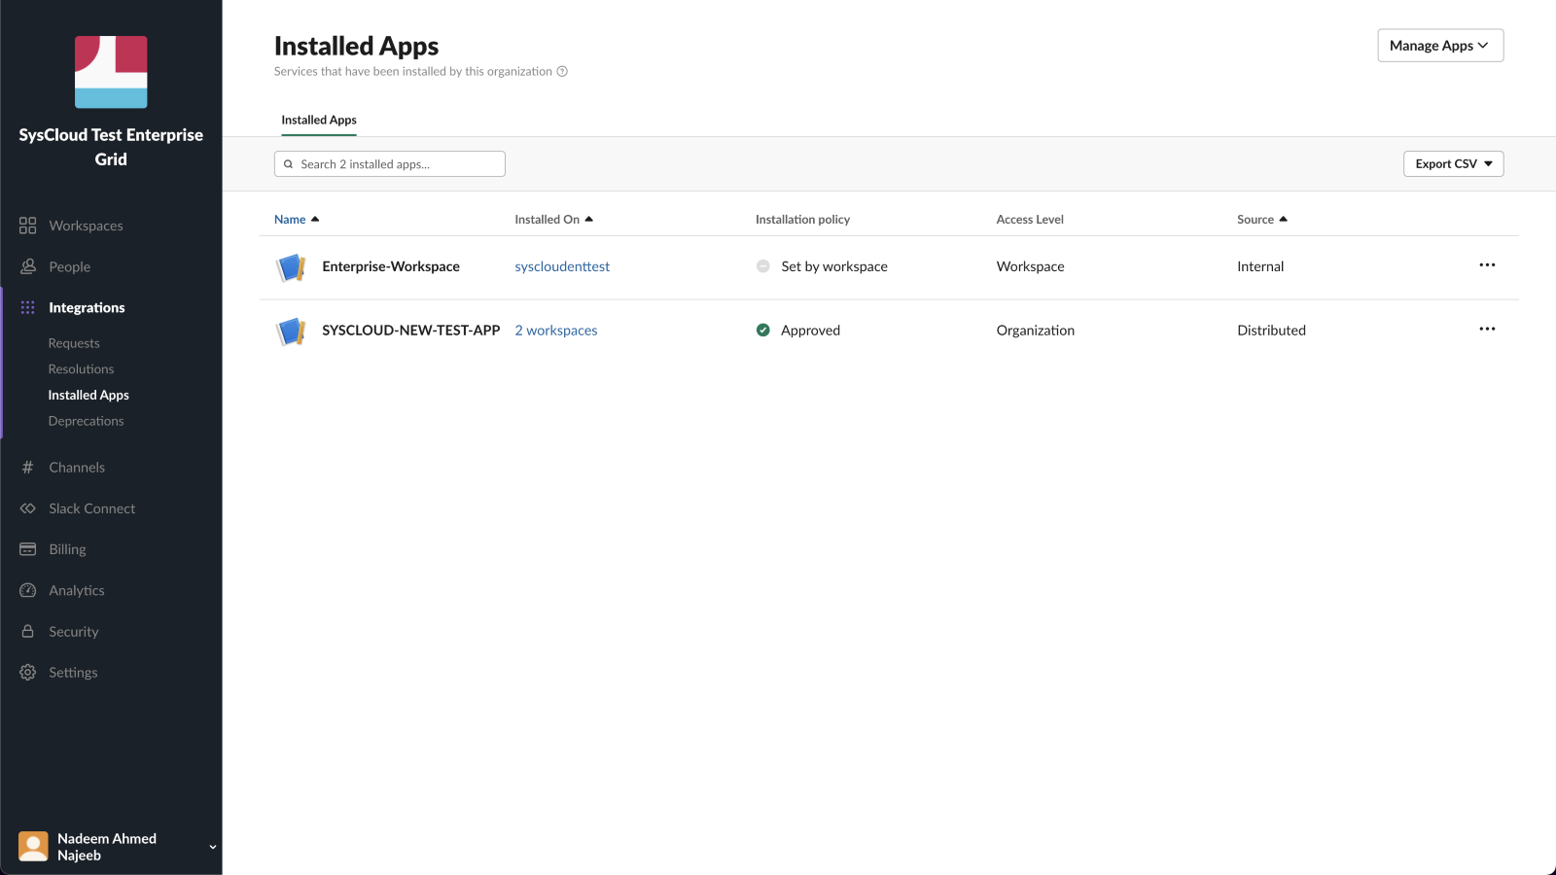Open Security using the lock icon
1556x875 pixels.
27,631
